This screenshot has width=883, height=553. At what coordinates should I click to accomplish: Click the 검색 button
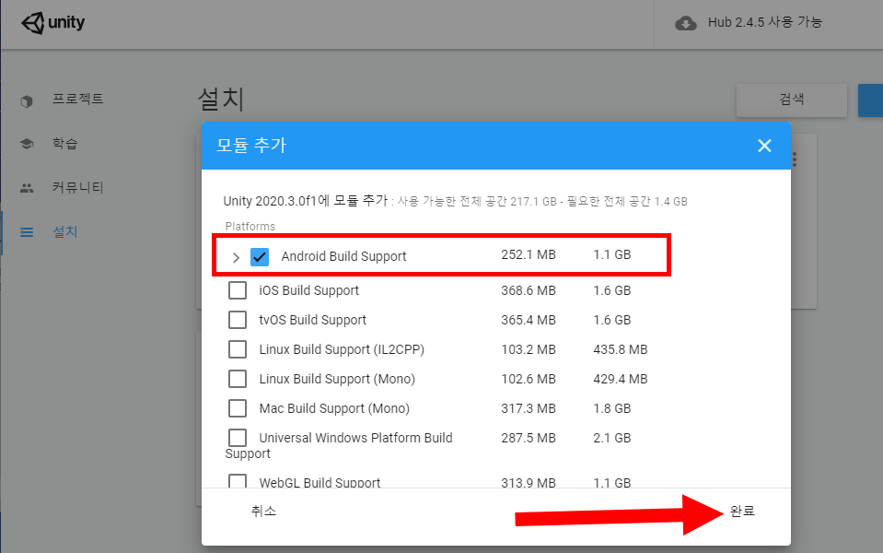coord(791,100)
